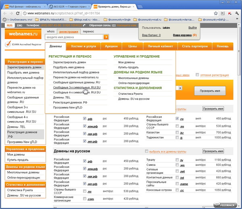Open bookmark folder @Mail.Ru Vidosick#33
The width and height of the screenshot is (242, 209).
[x=51, y=20]
